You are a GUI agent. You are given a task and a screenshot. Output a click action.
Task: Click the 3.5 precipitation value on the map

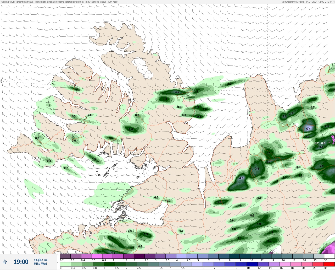tap(322, 147)
